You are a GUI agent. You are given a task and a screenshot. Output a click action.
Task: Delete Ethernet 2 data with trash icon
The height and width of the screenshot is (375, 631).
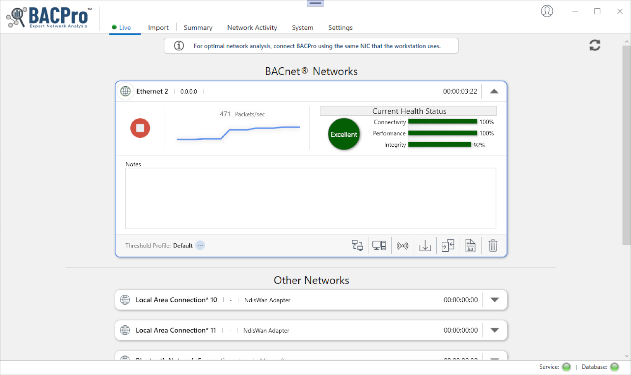pyautogui.click(x=493, y=246)
